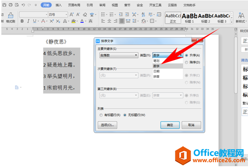
Task: Choose the no header row (W) option
Action: (134, 115)
